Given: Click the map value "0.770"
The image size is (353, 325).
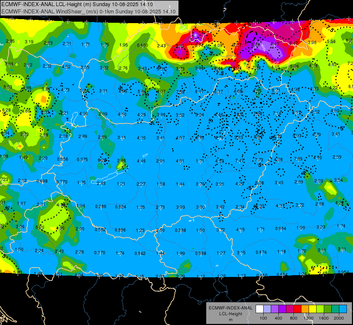Looking at the screenshot, I should (62, 182).
